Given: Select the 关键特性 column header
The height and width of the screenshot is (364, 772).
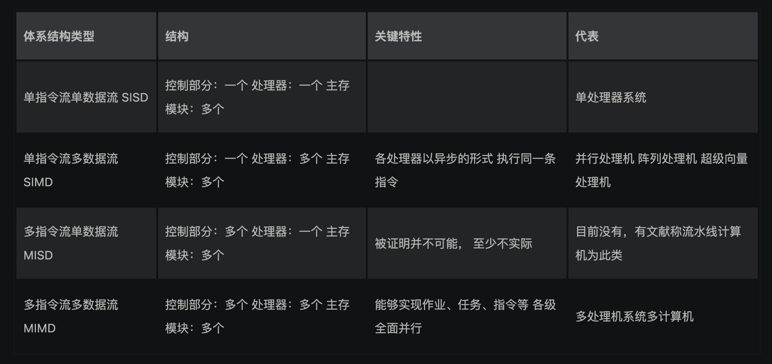Looking at the screenshot, I should [398, 36].
